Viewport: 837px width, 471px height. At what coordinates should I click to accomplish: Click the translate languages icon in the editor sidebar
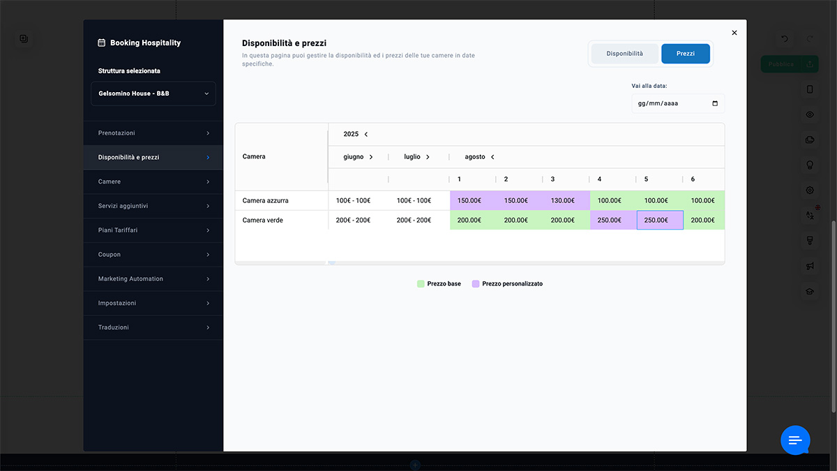pyautogui.click(x=810, y=216)
